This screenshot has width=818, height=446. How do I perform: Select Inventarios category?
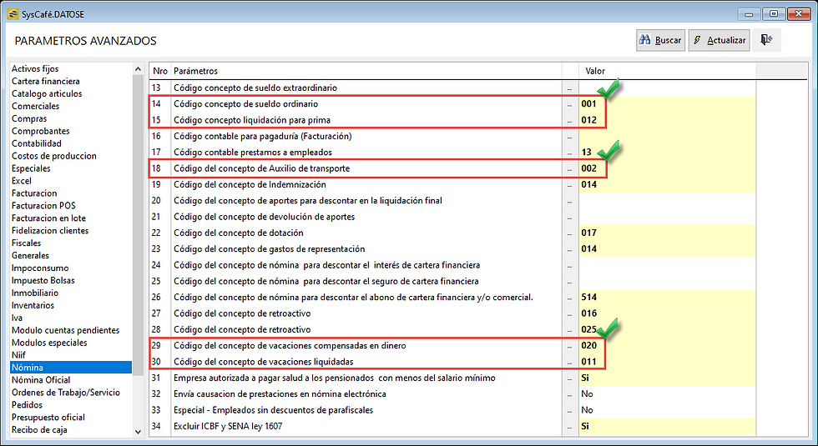(33, 306)
